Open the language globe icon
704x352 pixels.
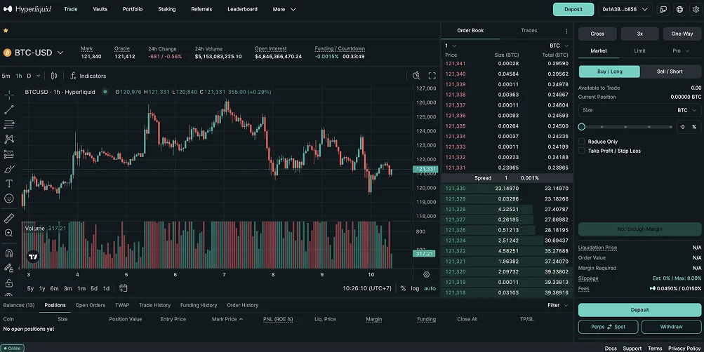click(679, 9)
